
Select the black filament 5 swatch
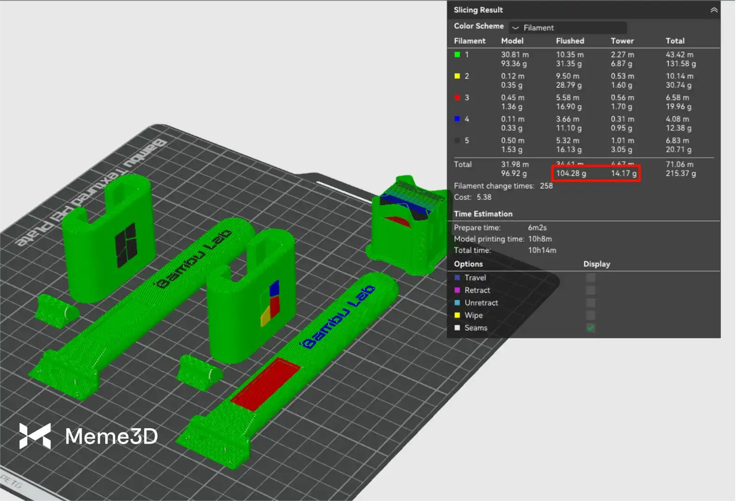(457, 141)
